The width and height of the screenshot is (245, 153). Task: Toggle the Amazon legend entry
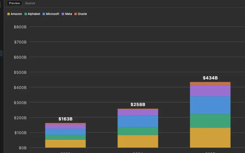14,14
